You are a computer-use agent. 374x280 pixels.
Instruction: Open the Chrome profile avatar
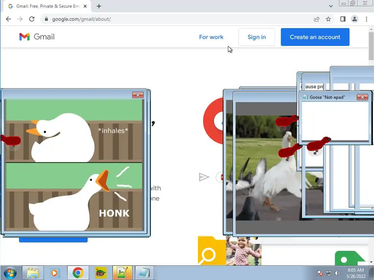355,19
